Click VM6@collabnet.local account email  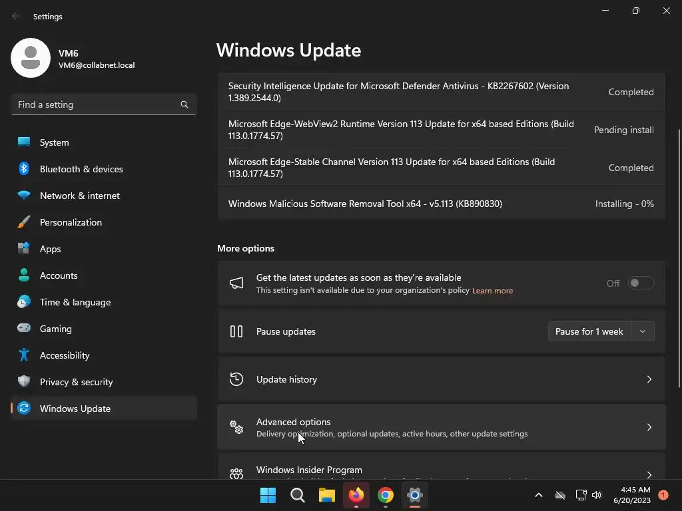click(97, 65)
